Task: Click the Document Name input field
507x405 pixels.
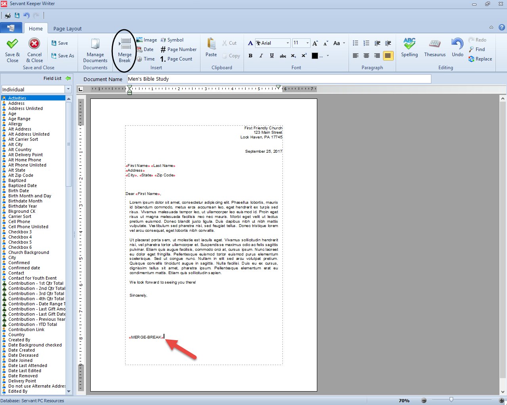Action: point(279,79)
